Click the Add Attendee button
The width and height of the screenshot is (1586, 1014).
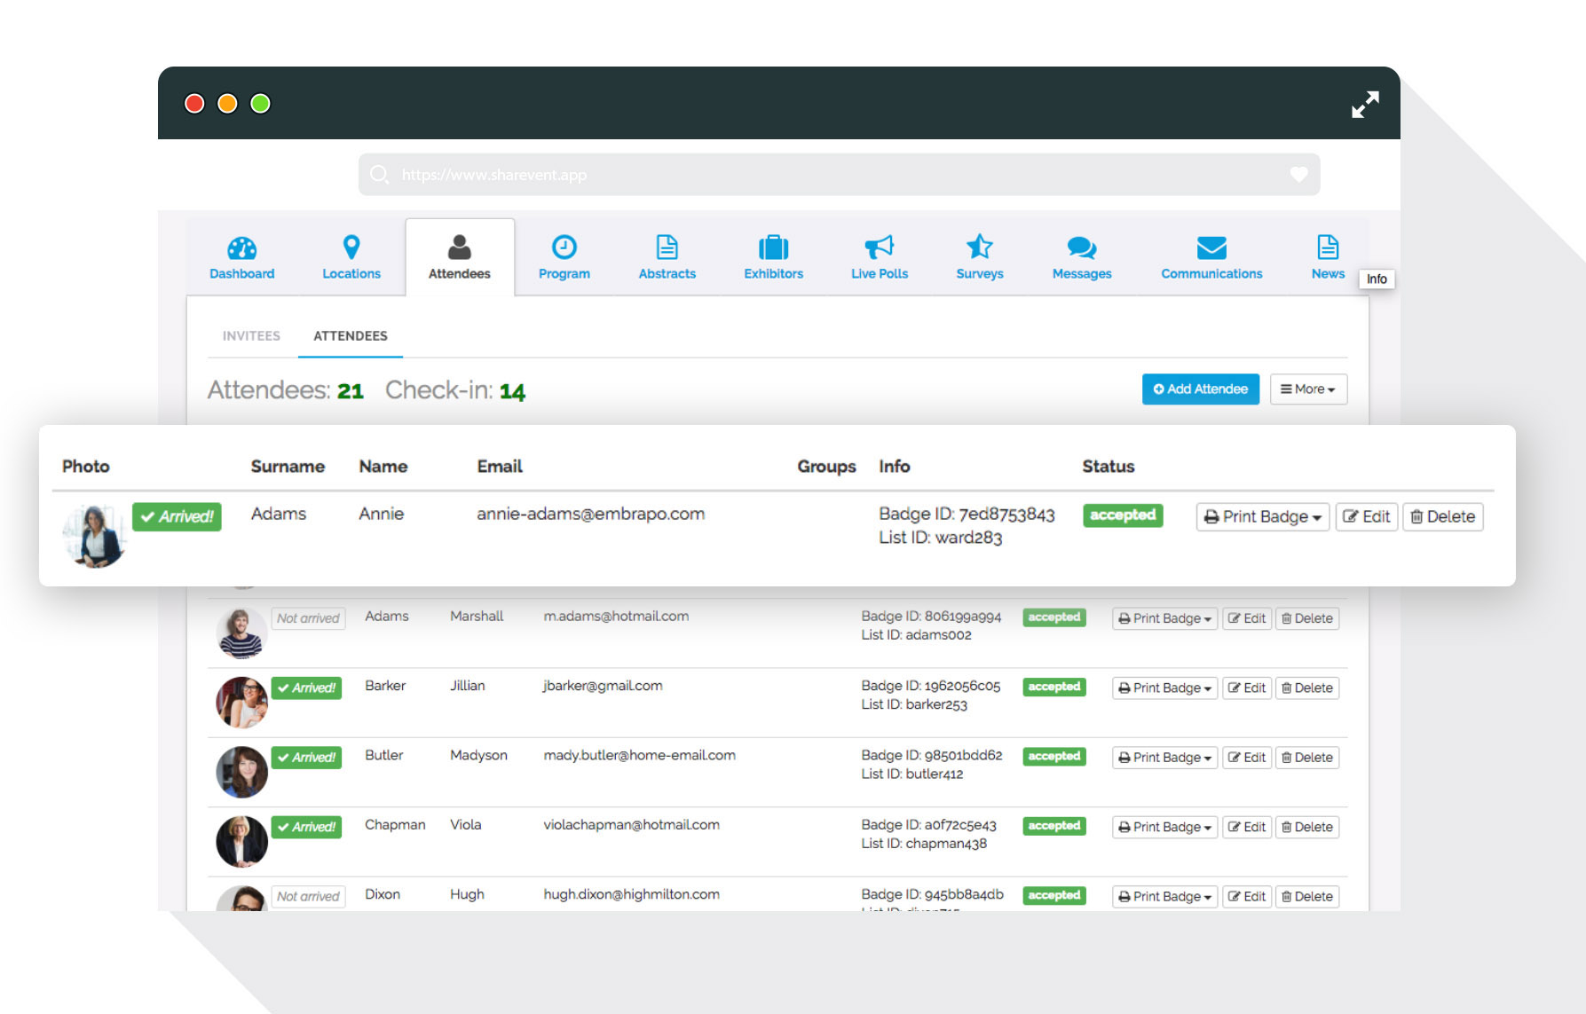1200,389
